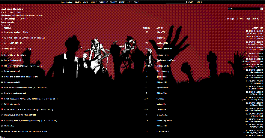Open the 'My first log' thread
The image size is (265, 138).
pyautogui.click(x=9, y=126)
